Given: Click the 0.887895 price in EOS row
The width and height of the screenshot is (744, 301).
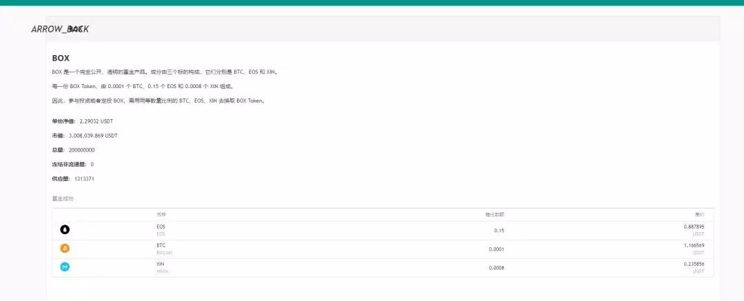Looking at the screenshot, I should (694, 227).
